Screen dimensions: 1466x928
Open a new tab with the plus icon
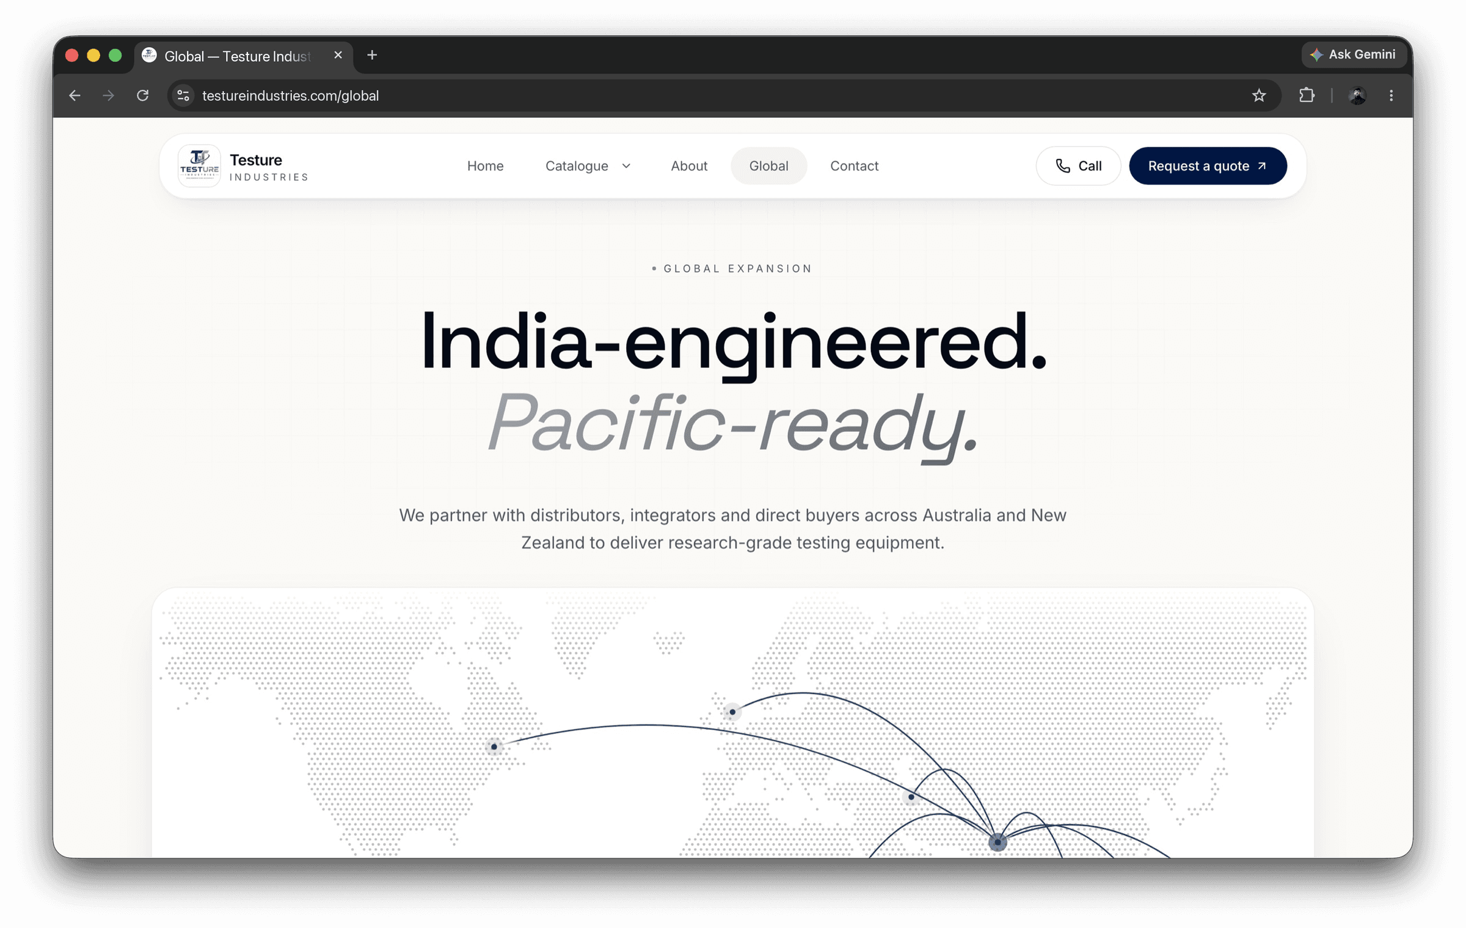[372, 55]
